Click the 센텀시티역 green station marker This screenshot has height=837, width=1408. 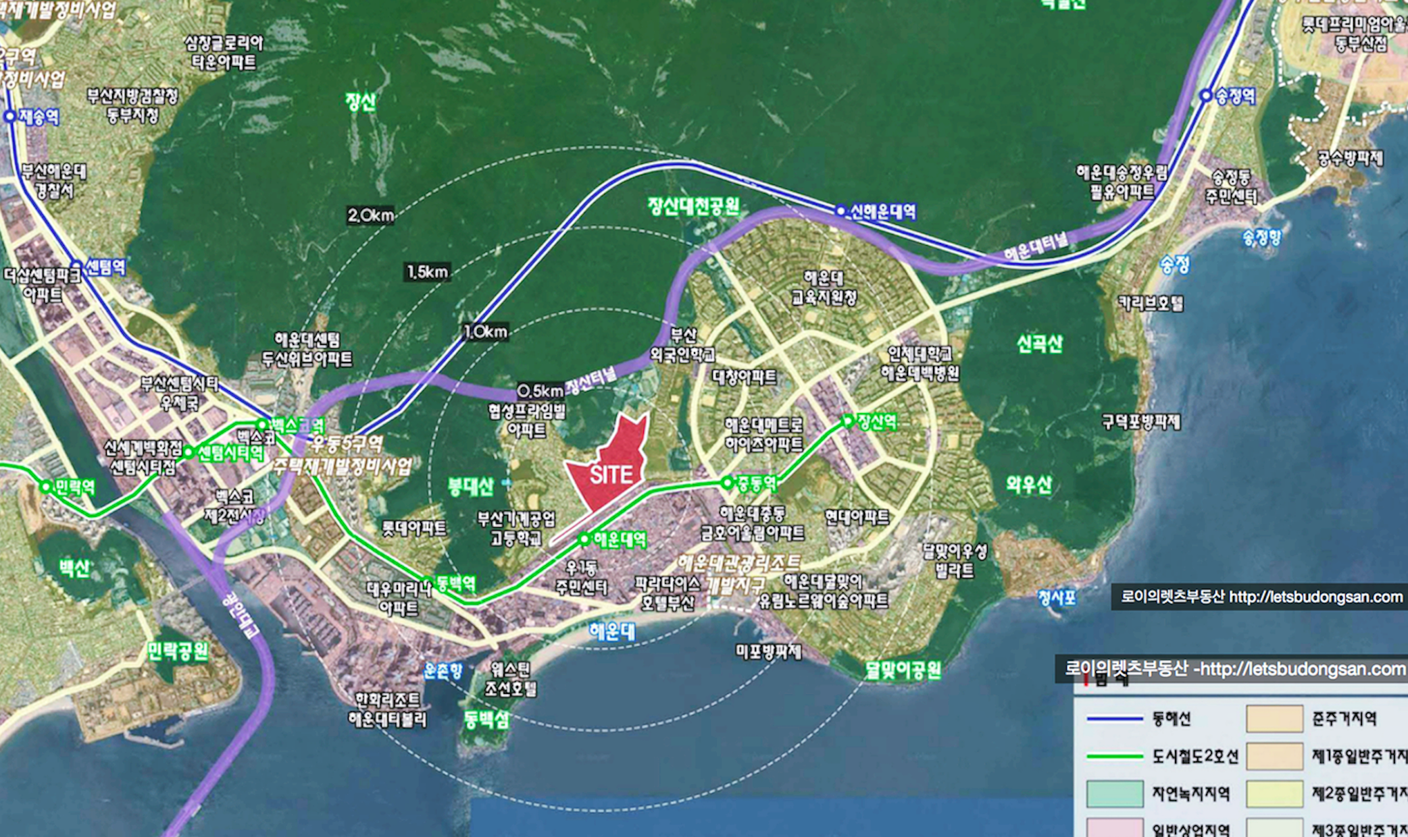(x=189, y=452)
